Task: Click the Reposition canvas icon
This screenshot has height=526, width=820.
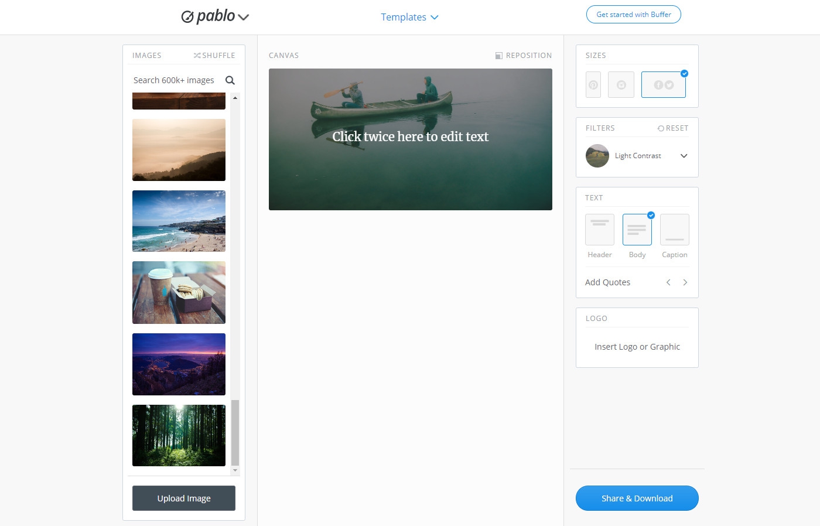Action: point(499,56)
